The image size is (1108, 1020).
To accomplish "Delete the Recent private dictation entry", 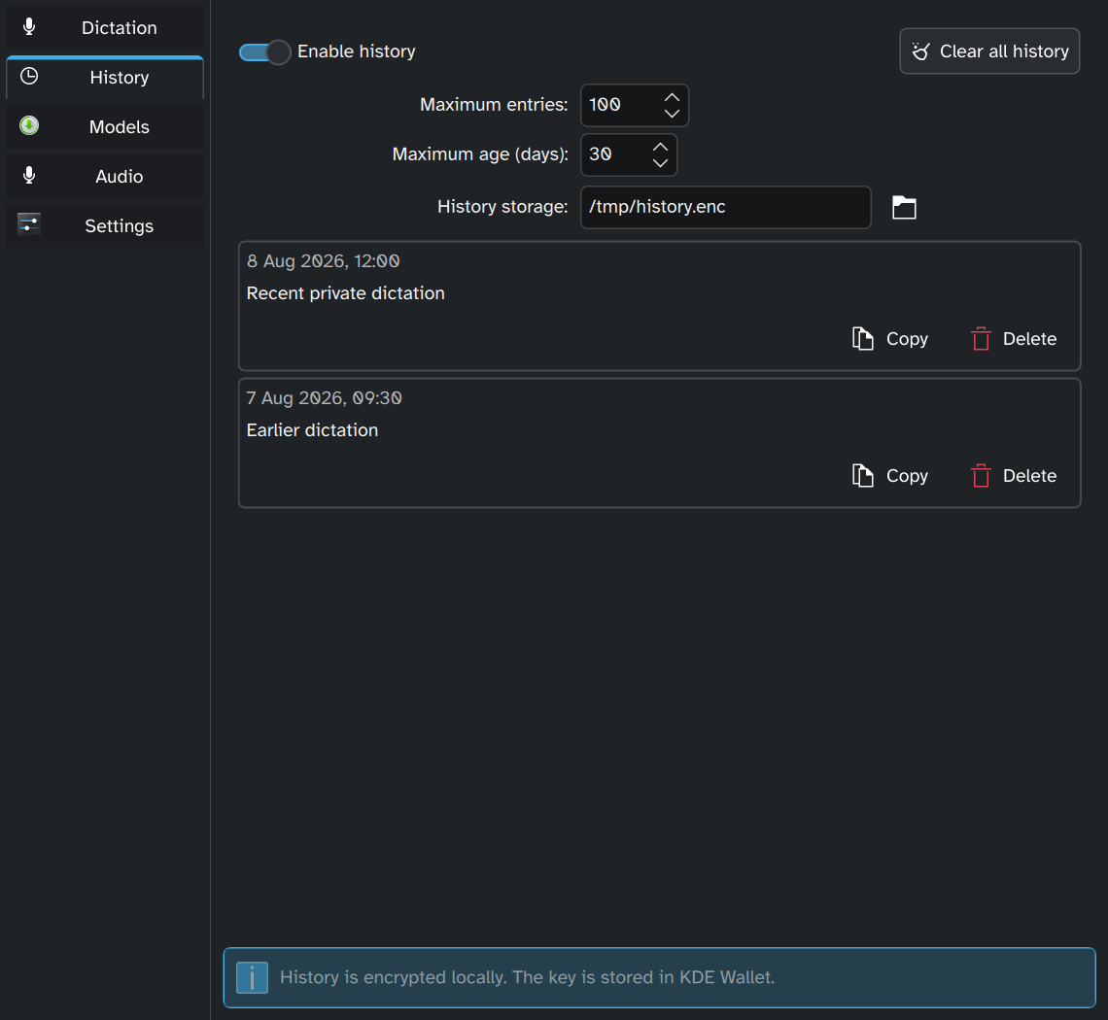I will click(x=1014, y=339).
